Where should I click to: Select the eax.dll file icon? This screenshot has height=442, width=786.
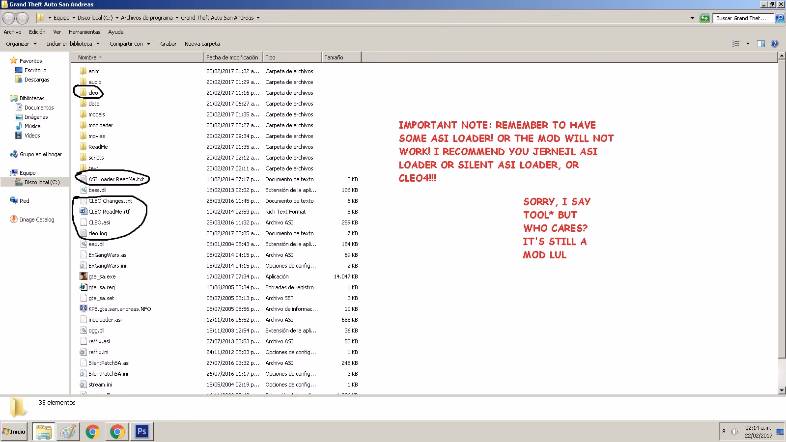pos(84,244)
